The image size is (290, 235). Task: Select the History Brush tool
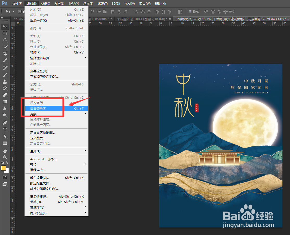click(5, 88)
